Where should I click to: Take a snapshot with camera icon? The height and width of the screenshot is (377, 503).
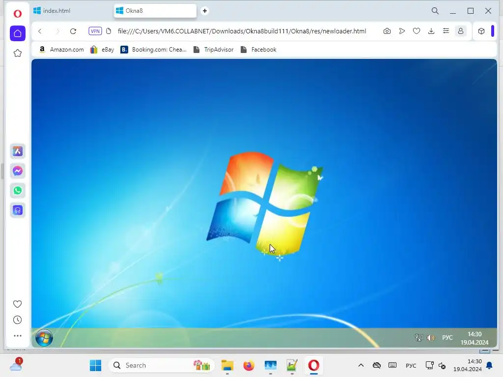pyautogui.click(x=387, y=31)
